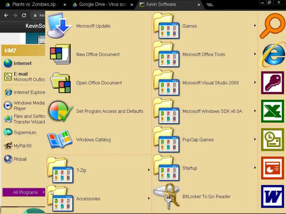Click the MyPal 68 raccoon icon
286x214 pixels.
click(x=8, y=146)
